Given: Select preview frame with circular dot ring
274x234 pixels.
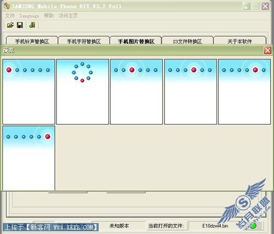Looking at the screenshot, I should [x=83, y=92].
